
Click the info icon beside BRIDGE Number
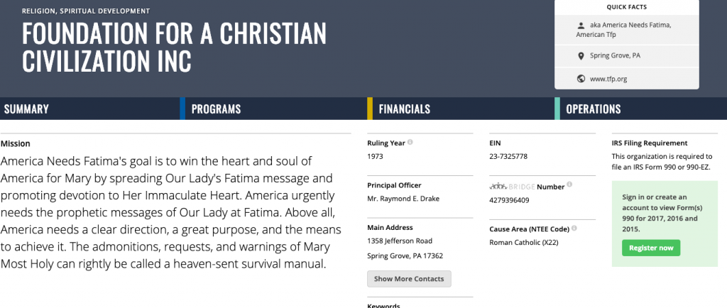(569, 185)
